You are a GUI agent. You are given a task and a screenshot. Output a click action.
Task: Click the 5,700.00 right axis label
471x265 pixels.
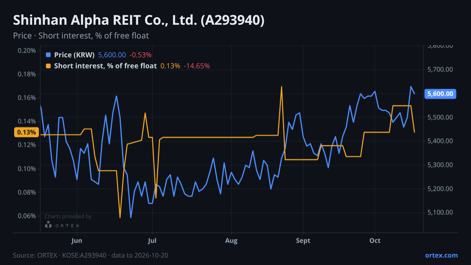[x=440, y=70]
